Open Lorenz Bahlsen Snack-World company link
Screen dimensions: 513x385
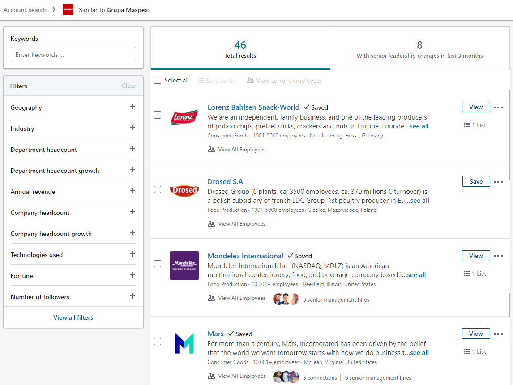[253, 107]
